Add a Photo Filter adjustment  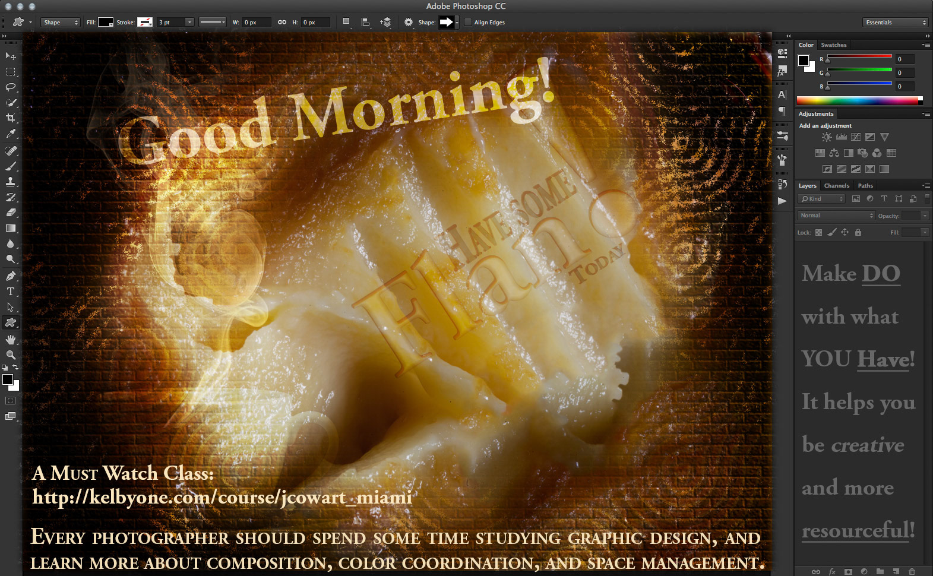click(862, 153)
